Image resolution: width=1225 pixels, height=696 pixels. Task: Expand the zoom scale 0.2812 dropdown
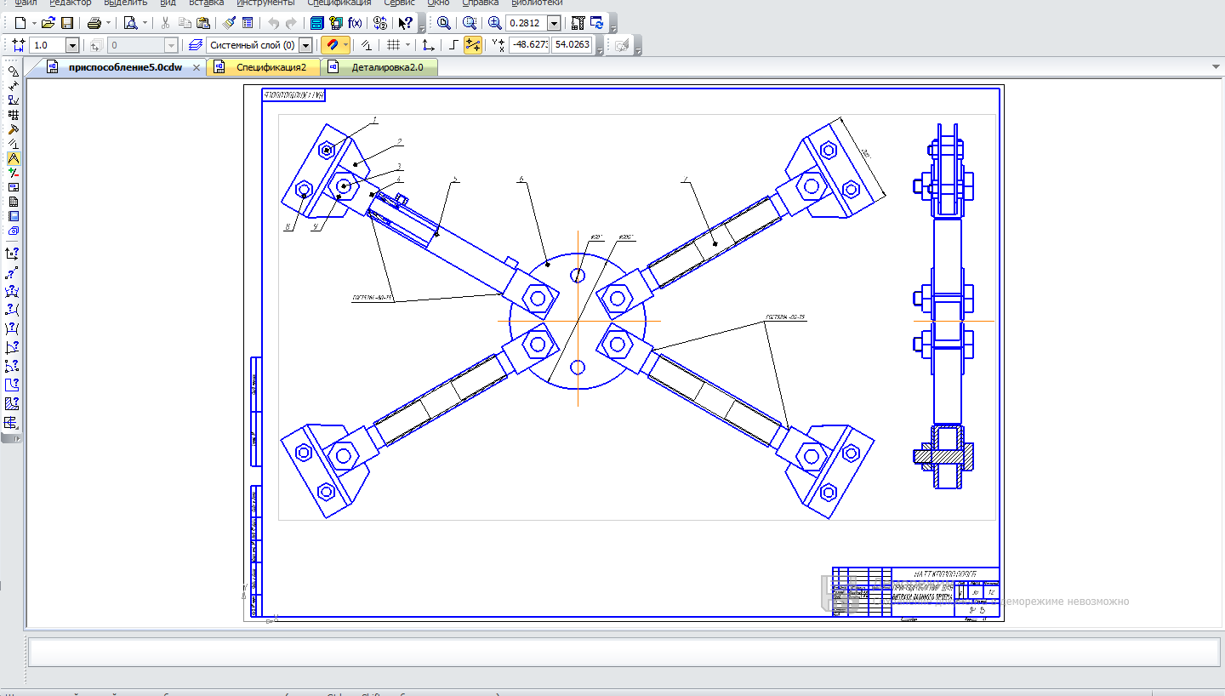[555, 23]
